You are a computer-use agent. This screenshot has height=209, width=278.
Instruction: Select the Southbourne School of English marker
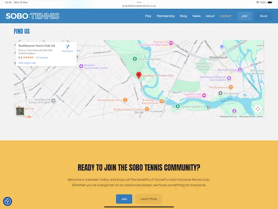(53, 101)
